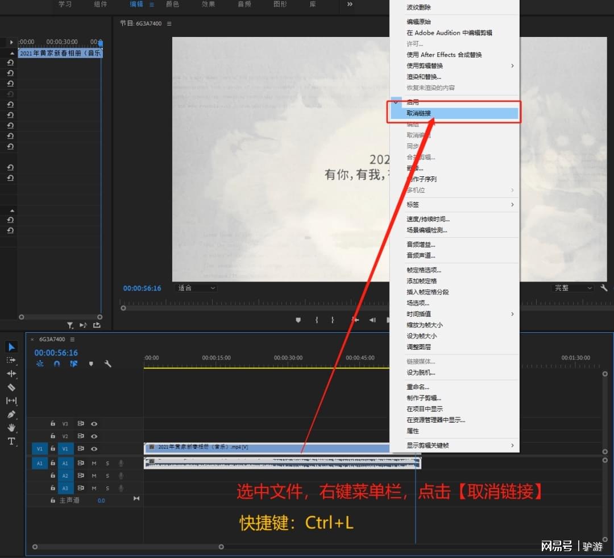
Task: Hide track V1 with eye icon
Action: click(x=94, y=449)
